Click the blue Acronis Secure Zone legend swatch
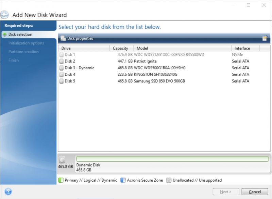Image resolution: width=272 pixels, height=199 pixels. 123,180
